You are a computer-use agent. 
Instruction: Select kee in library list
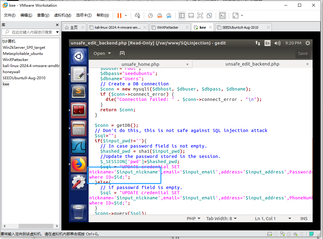(x=6, y=84)
